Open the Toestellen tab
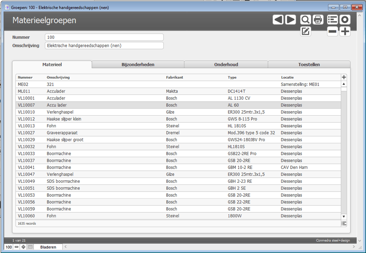 click(x=309, y=65)
